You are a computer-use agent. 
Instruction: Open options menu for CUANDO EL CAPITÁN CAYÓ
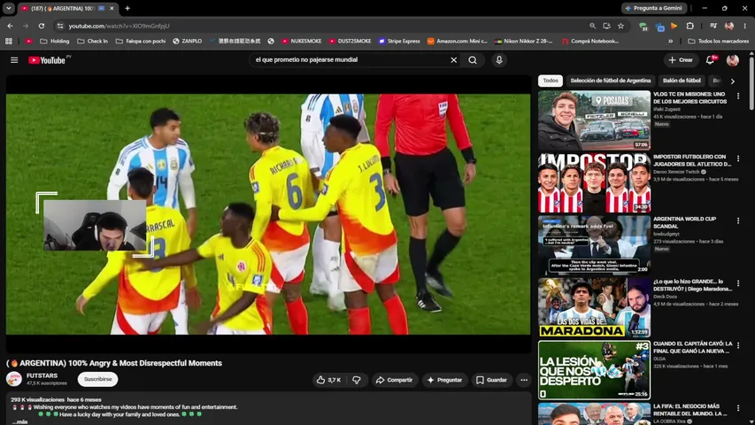click(x=738, y=345)
